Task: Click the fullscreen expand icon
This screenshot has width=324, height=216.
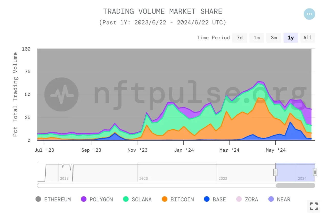Action: pyautogui.click(x=314, y=206)
